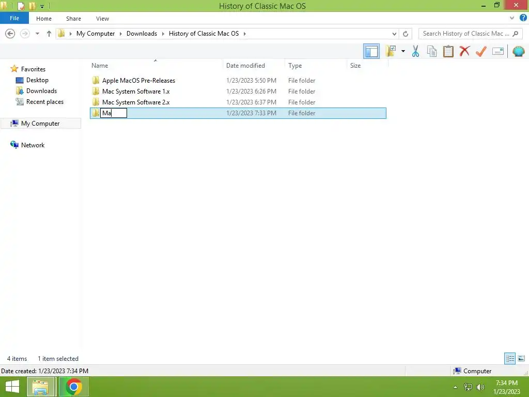The width and height of the screenshot is (529, 397).
Task: Click 1/23/2023 7:33 PM date cell
Action: [251, 113]
